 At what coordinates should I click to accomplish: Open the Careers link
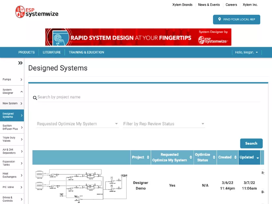[x=231, y=5]
